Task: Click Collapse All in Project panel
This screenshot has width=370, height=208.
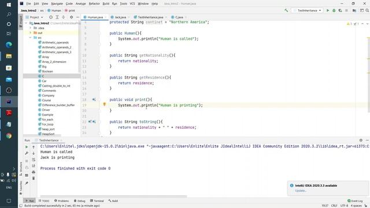Action: [x=63, y=17]
